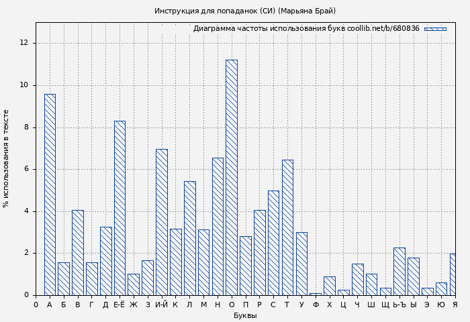Select the bar for letter А
The width and height of the screenshot is (470, 322).
[x=50, y=195]
